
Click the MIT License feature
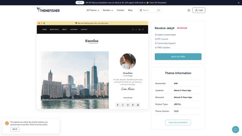[x=161, y=39]
